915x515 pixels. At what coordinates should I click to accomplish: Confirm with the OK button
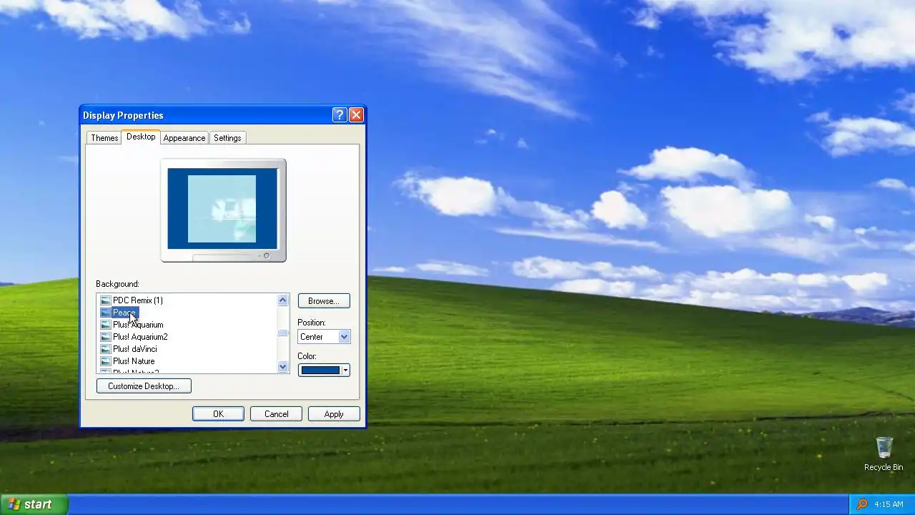[218, 414]
